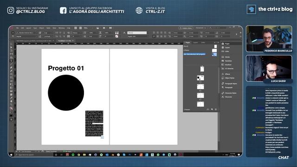Select the [None] master row
Screen dimensions: 297x167
[x=200, y=46]
